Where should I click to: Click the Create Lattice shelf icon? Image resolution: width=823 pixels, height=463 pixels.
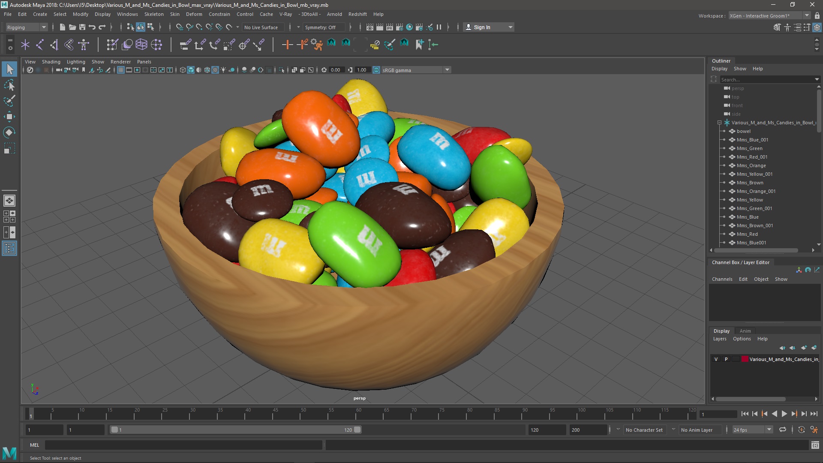(x=141, y=44)
